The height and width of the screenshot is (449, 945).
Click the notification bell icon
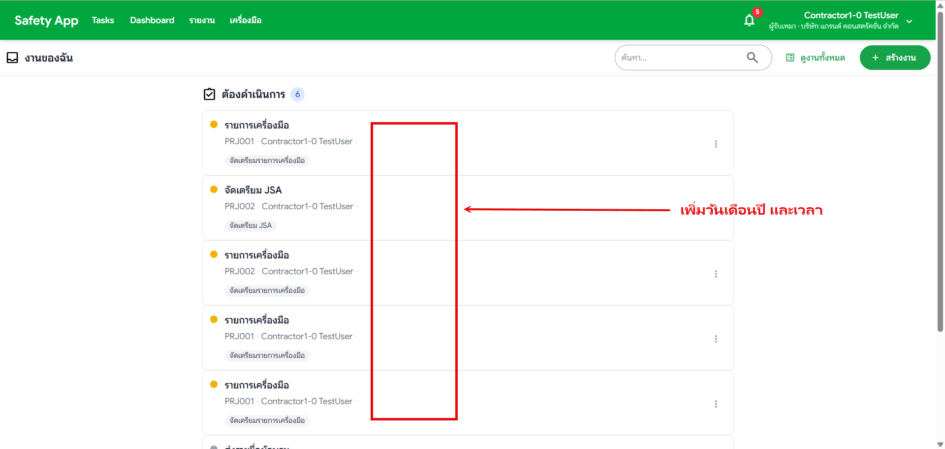749,20
